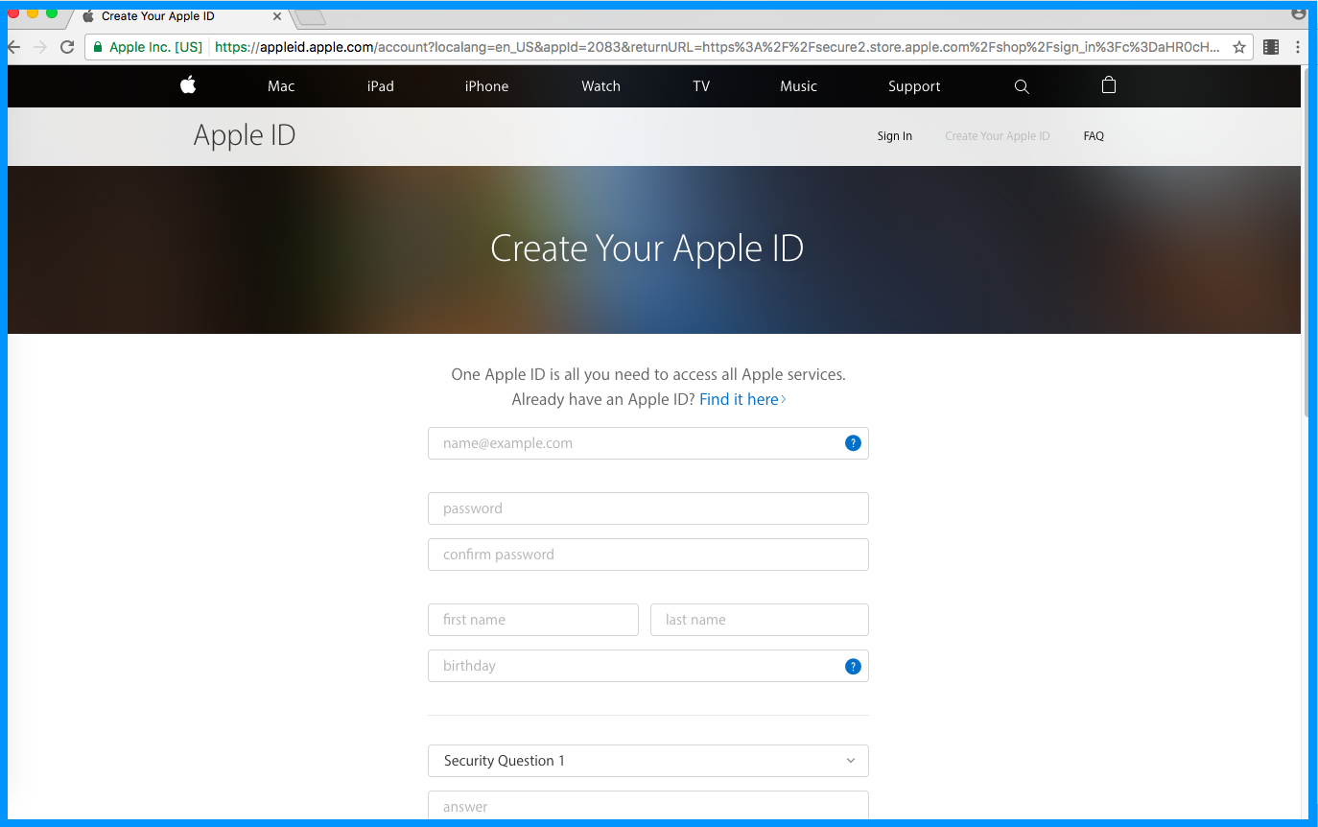Open the Watch menu item
The width and height of the screenshot is (1318, 827).
click(601, 86)
